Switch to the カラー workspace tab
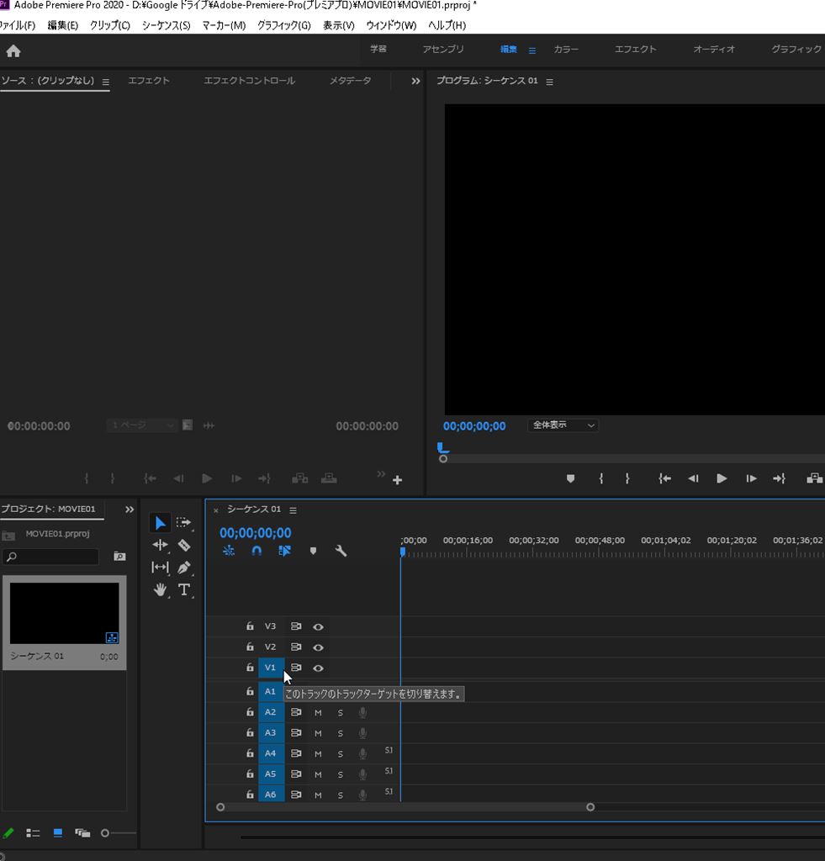Viewport: 825px width, 861px height. point(565,50)
